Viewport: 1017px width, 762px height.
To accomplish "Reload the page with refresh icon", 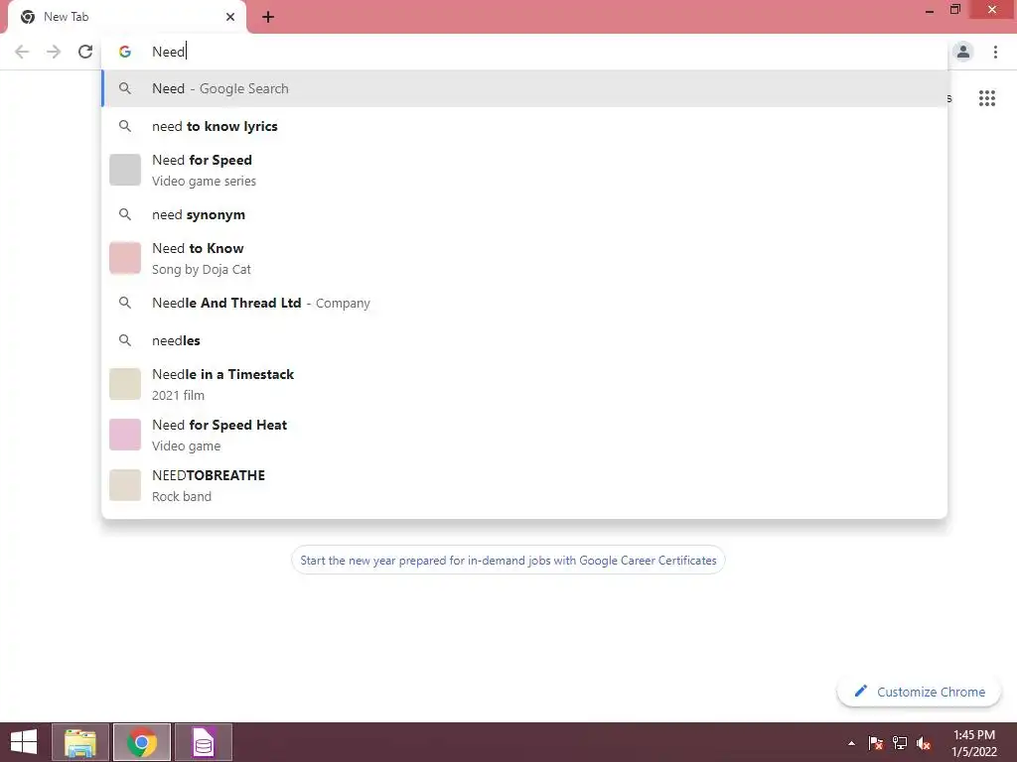I will pyautogui.click(x=85, y=52).
